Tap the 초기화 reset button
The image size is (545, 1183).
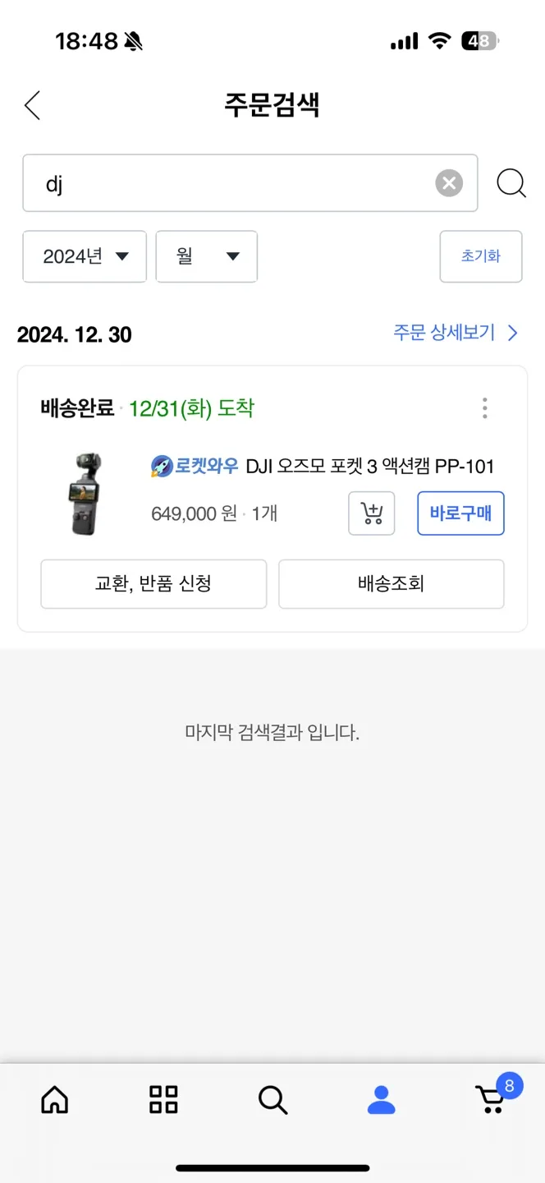tap(481, 256)
